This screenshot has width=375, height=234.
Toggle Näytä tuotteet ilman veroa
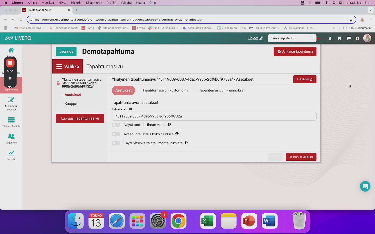coord(116,125)
